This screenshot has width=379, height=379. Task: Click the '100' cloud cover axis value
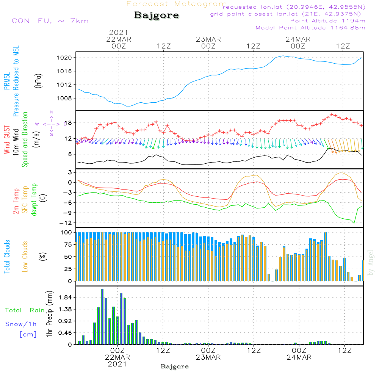66,233
